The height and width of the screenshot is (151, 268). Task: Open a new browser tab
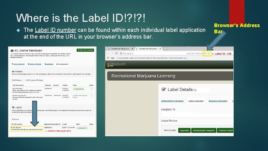pyautogui.click(x=165, y=49)
